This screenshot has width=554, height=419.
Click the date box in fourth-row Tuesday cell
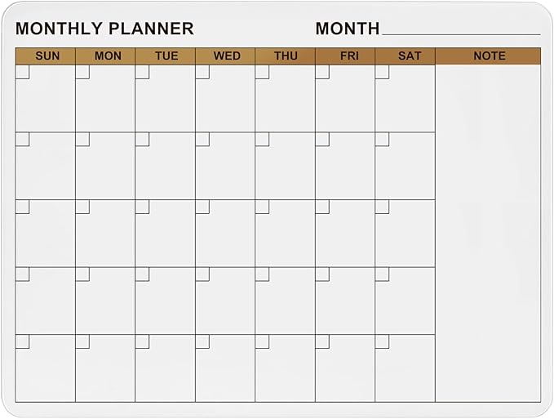point(142,274)
